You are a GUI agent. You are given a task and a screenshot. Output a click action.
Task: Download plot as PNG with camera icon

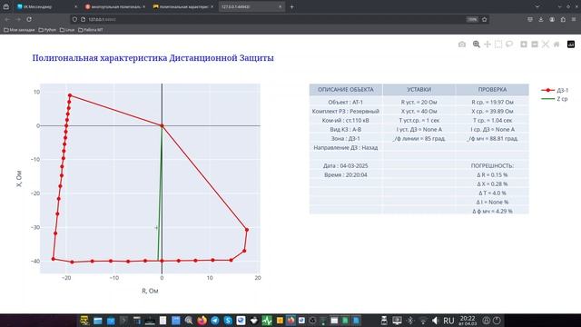point(462,45)
